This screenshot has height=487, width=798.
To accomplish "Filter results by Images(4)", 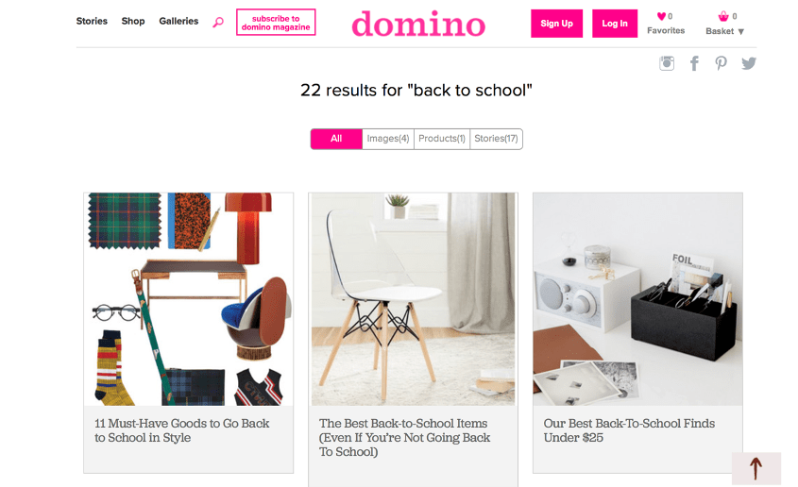I will [x=388, y=139].
